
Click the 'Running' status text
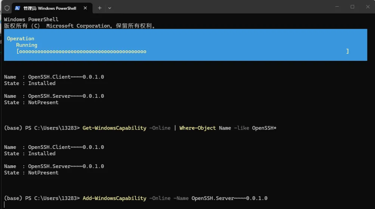coord(27,45)
